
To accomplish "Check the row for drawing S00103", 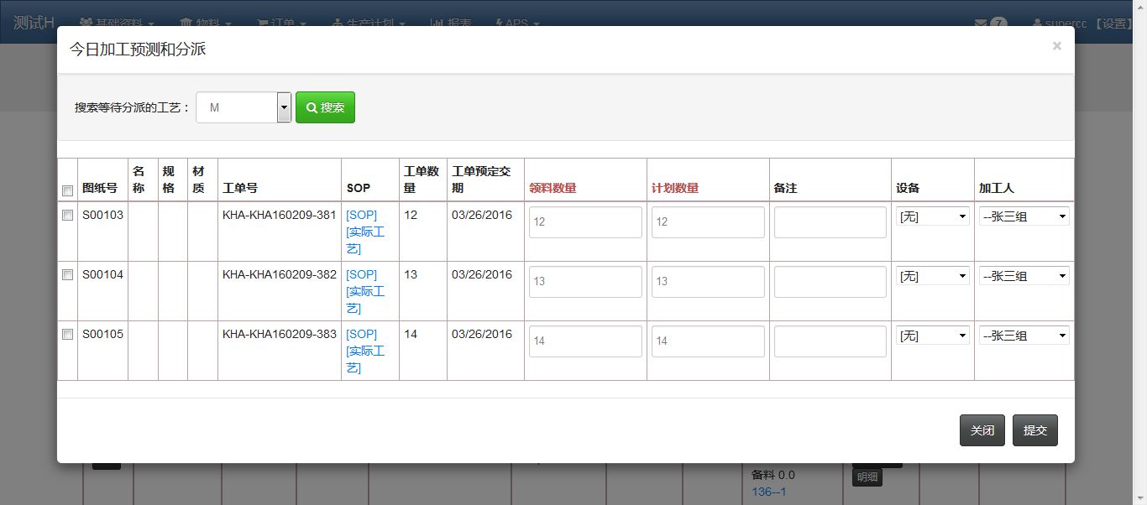I will [x=67, y=216].
